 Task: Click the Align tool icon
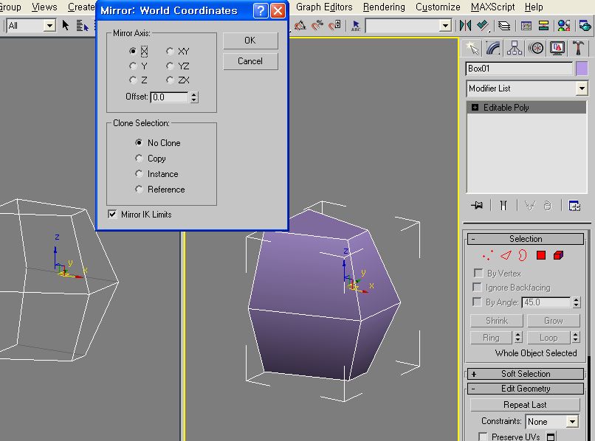click(483, 25)
